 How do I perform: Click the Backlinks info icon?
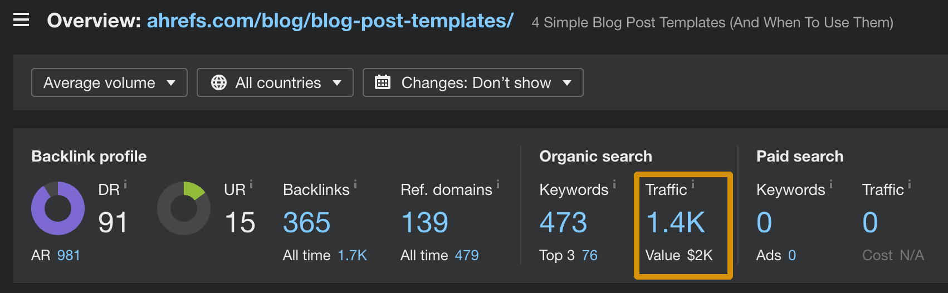click(355, 183)
